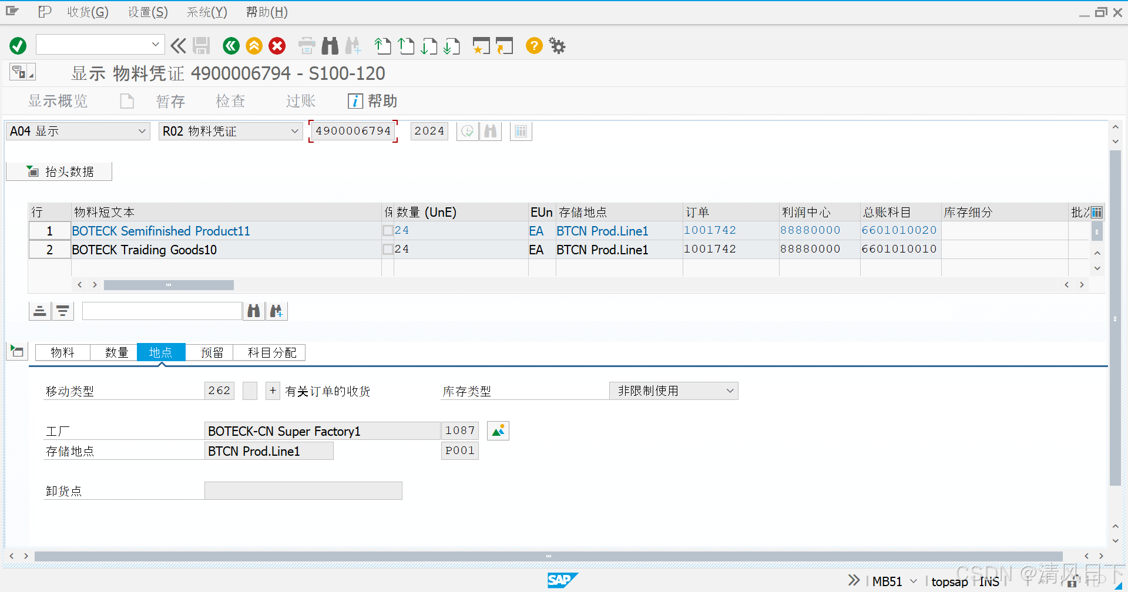
Task: Click the sort ascending icon below table
Action: [40, 311]
